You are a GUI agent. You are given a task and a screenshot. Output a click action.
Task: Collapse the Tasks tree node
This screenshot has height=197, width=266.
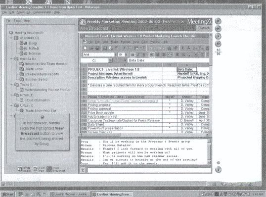[11, 85]
